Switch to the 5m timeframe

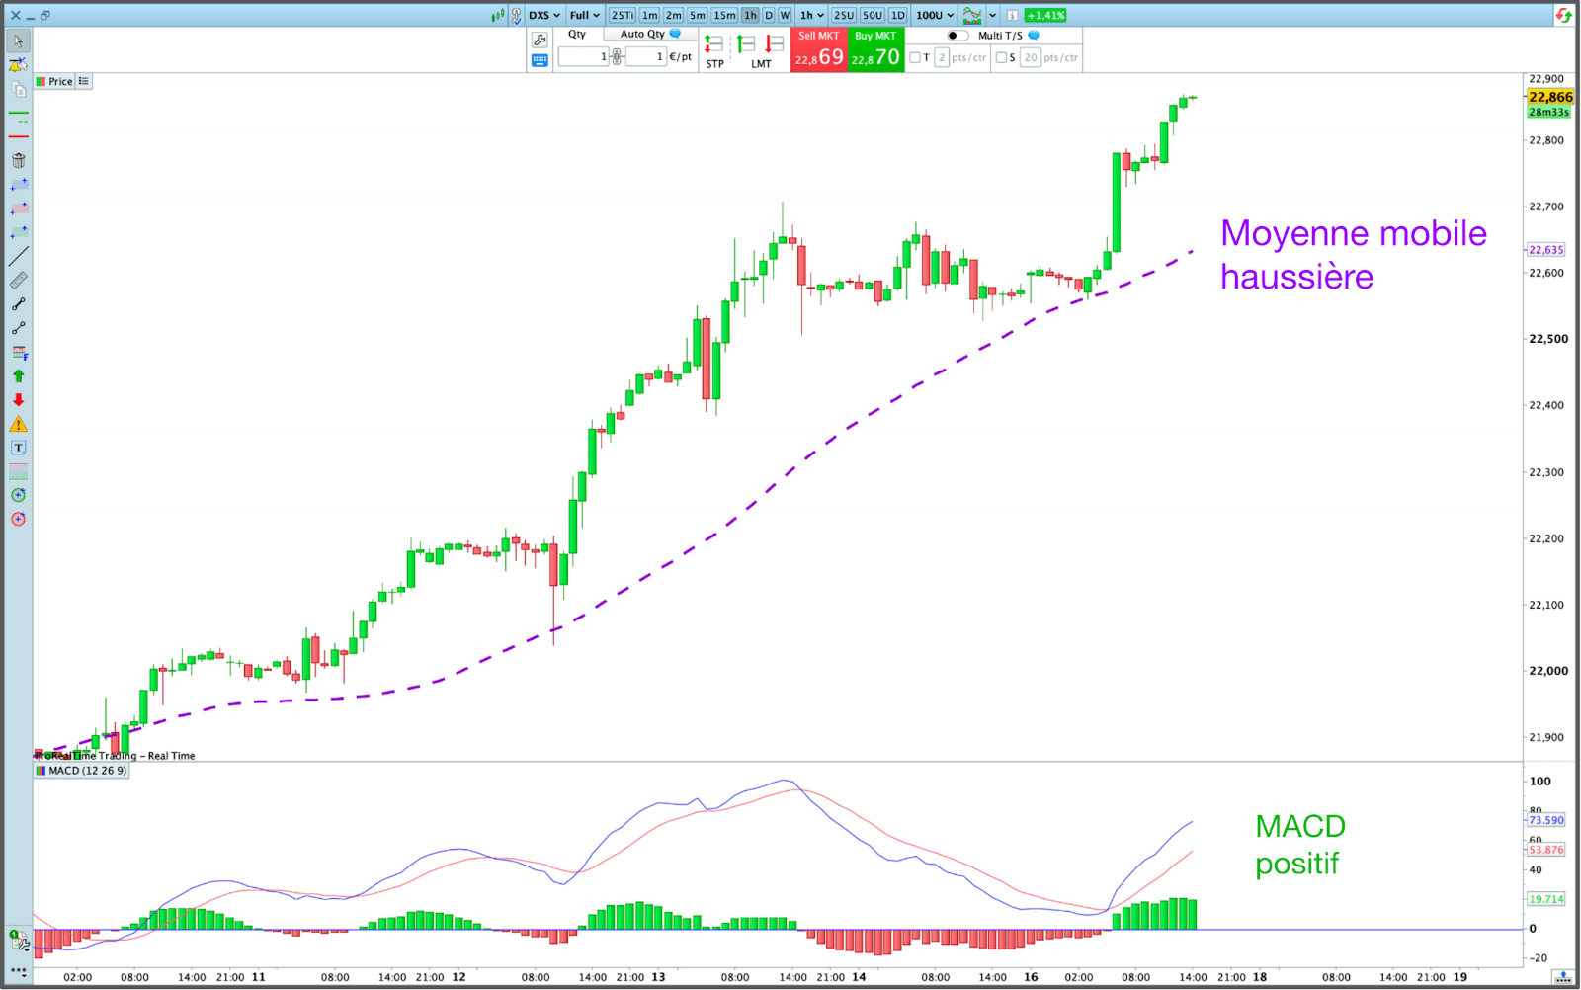pos(698,15)
